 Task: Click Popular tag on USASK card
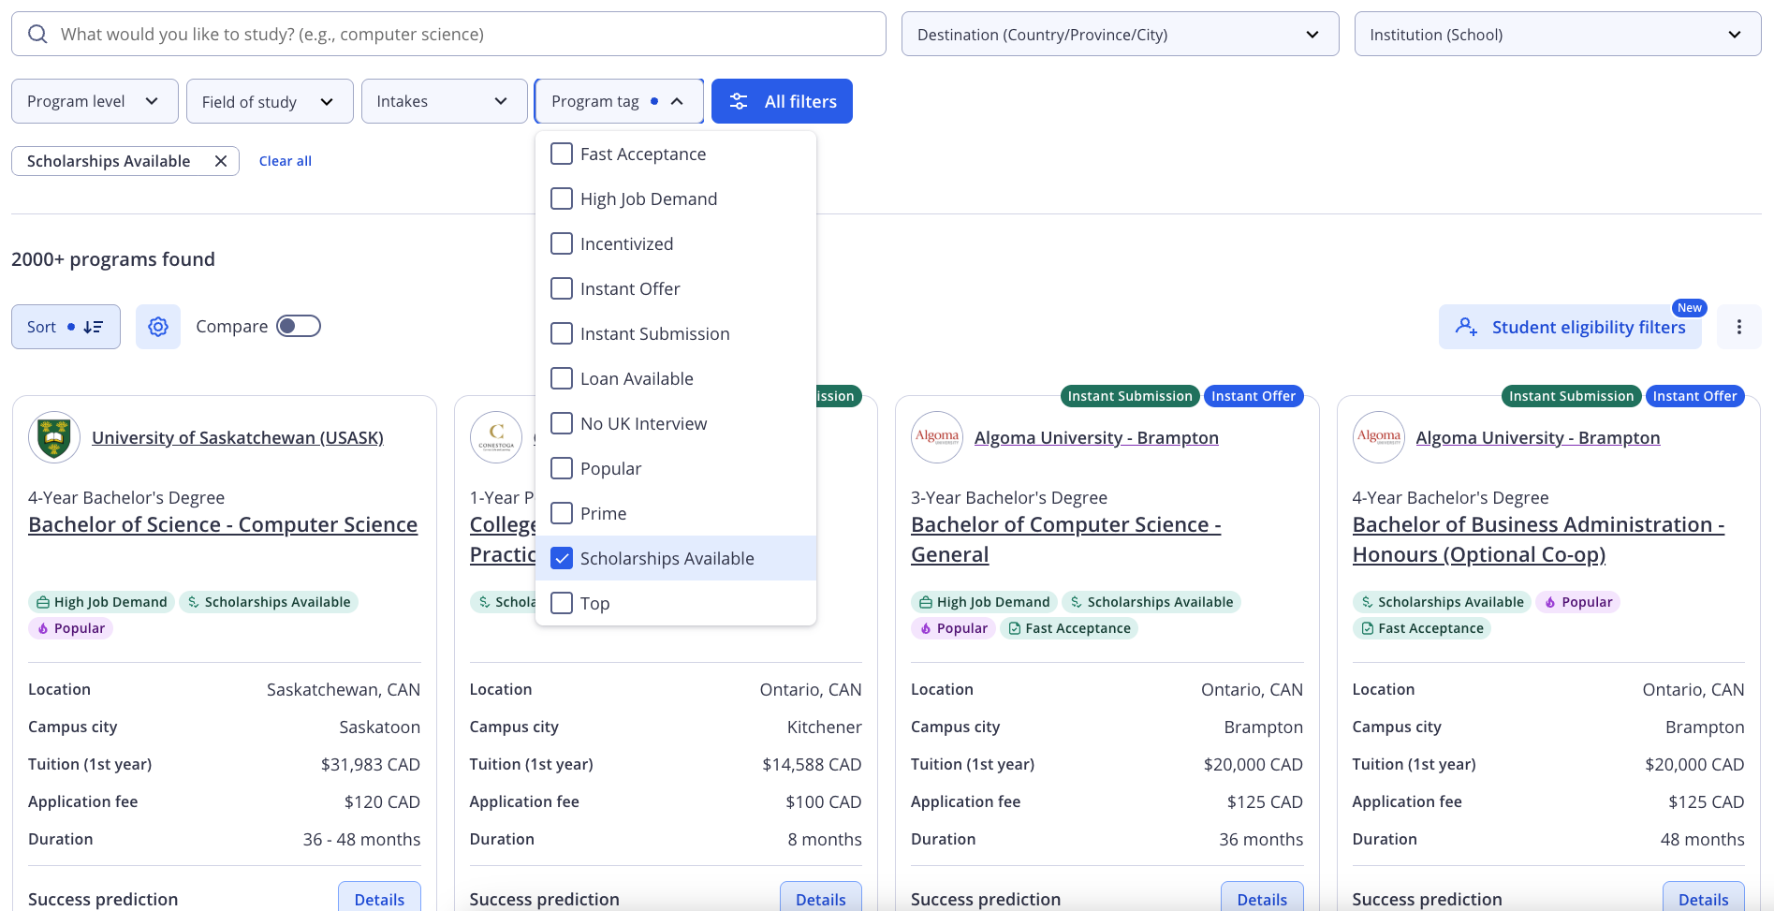coord(70,628)
